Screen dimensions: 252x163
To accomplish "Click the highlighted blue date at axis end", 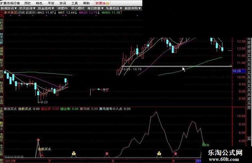I will pyautogui.click(x=198, y=161).
